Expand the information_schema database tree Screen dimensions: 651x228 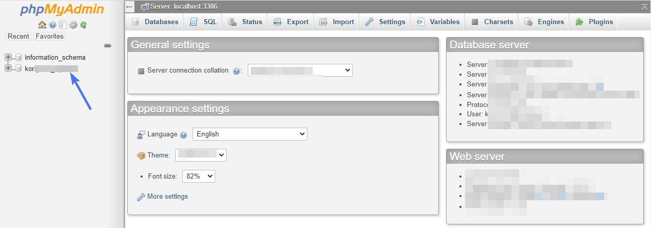[8, 57]
